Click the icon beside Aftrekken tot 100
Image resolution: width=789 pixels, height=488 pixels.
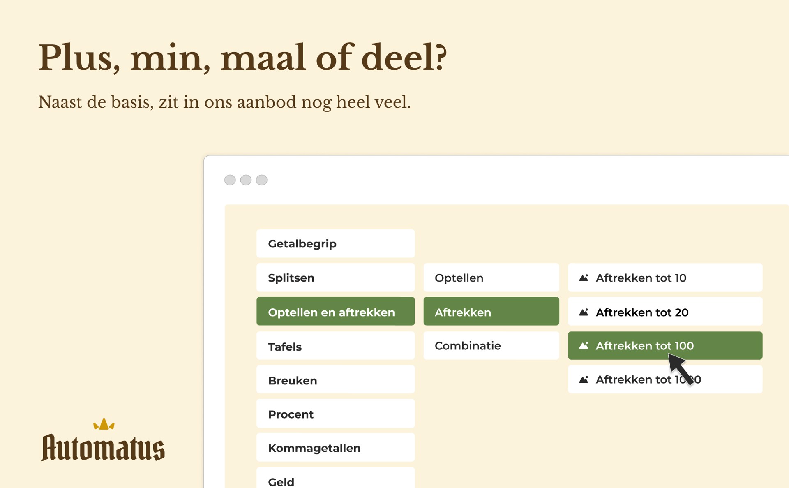coord(584,346)
